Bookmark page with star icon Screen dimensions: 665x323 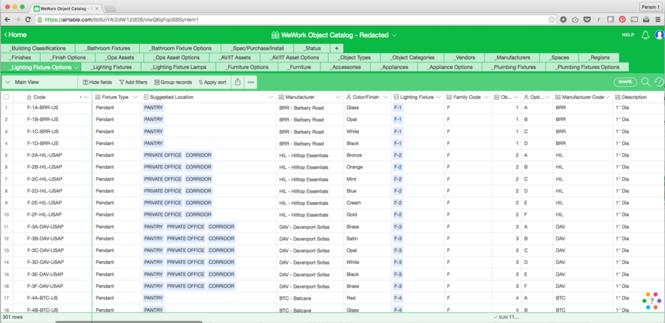pos(551,19)
